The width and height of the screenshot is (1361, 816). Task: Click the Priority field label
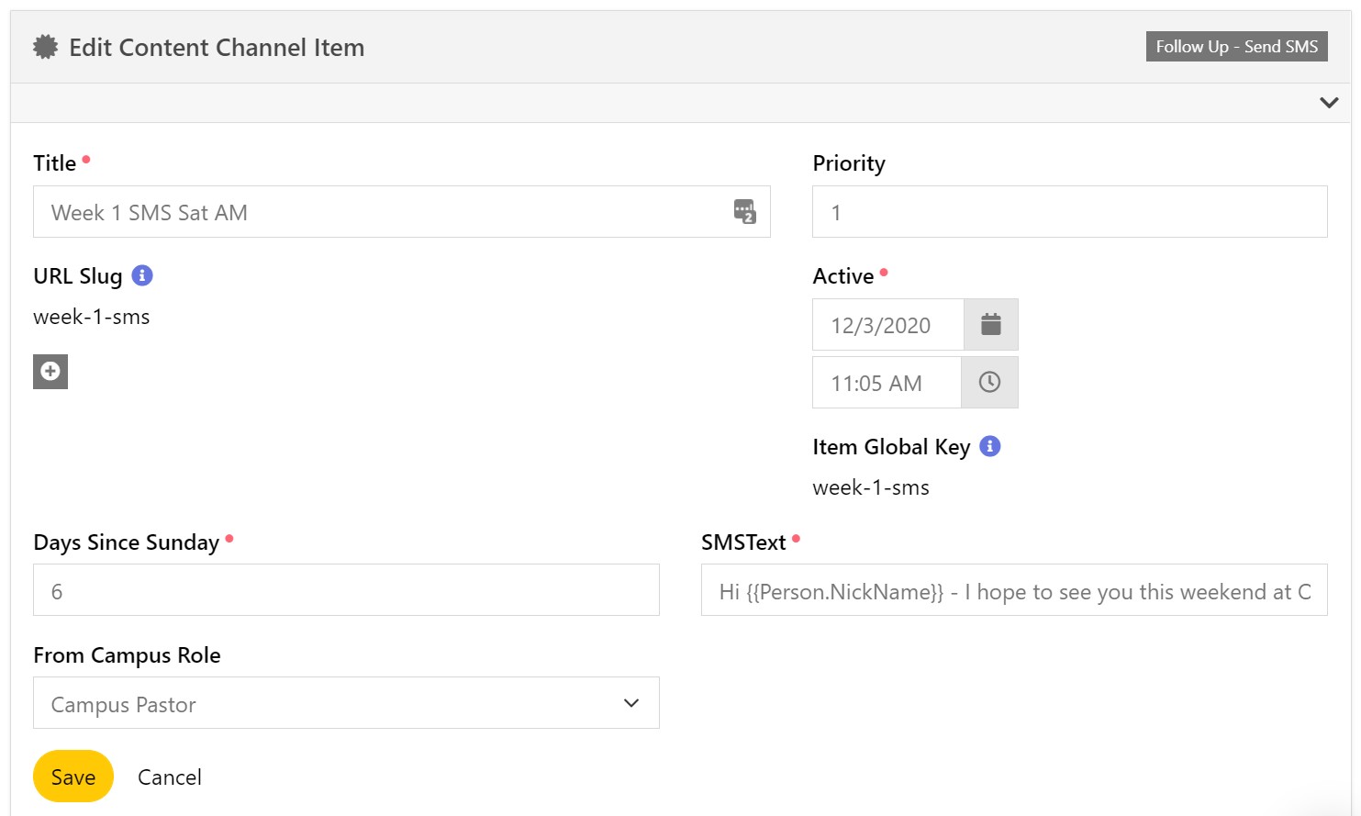coord(849,163)
